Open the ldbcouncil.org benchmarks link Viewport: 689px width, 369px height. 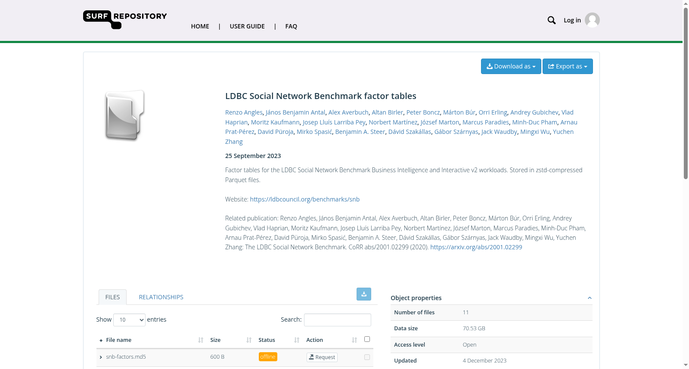[x=304, y=199]
